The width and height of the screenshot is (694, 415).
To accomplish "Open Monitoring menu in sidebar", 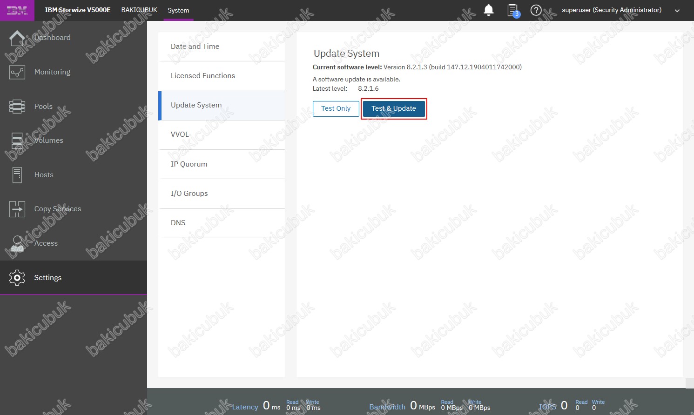I will (53, 72).
